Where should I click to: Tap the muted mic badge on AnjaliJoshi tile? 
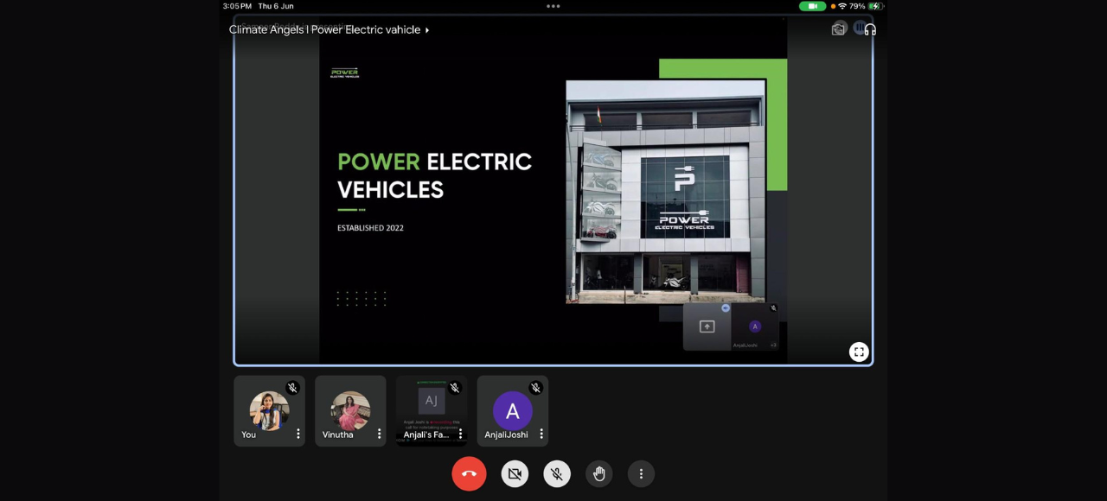535,388
